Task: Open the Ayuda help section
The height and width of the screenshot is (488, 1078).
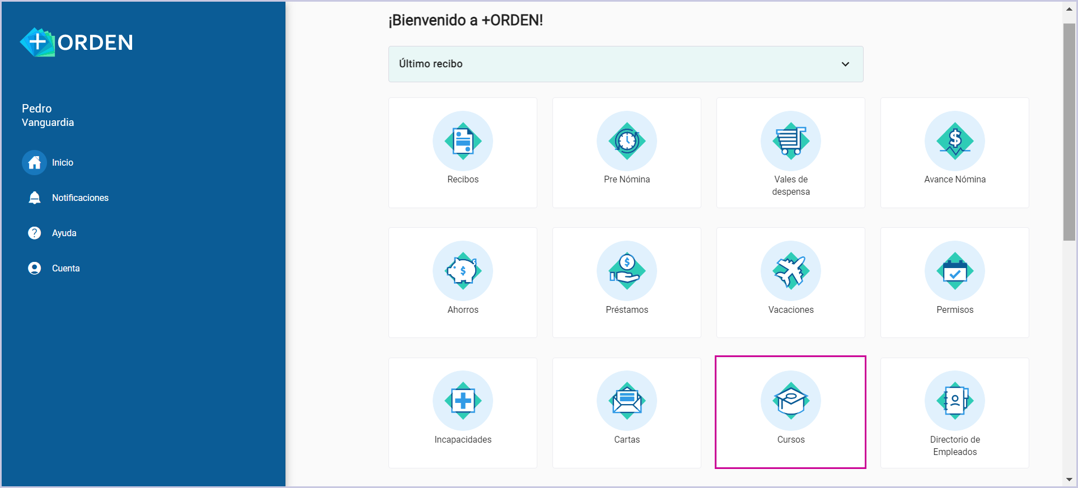Action: pyautogui.click(x=63, y=233)
